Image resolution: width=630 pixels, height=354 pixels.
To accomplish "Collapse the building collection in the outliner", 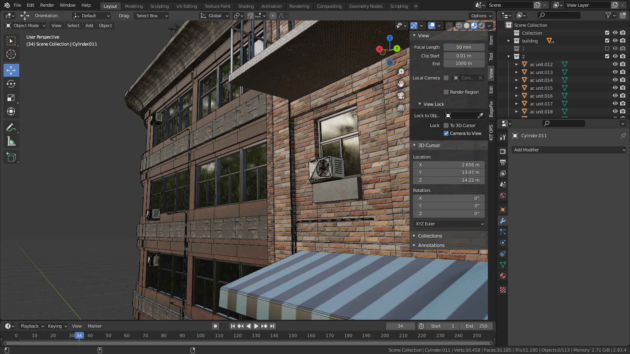I will click(x=509, y=41).
